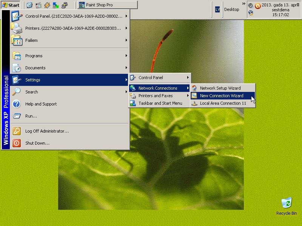Click the Settings icon in the Start menu
This screenshot has height=226, width=302.
click(x=17, y=80)
